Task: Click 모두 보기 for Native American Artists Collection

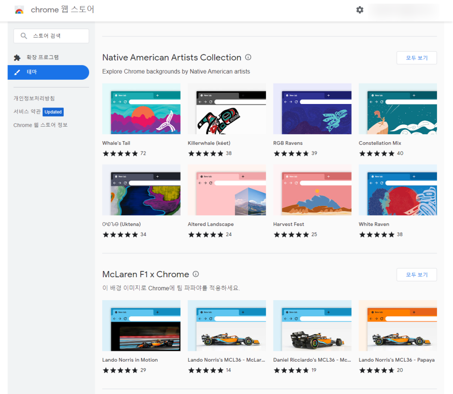Action: click(416, 58)
